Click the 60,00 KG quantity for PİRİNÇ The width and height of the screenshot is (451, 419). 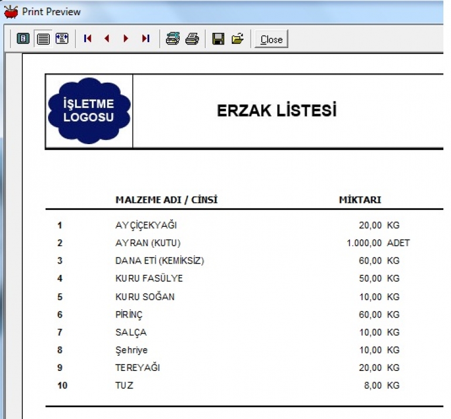tap(379, 315)
